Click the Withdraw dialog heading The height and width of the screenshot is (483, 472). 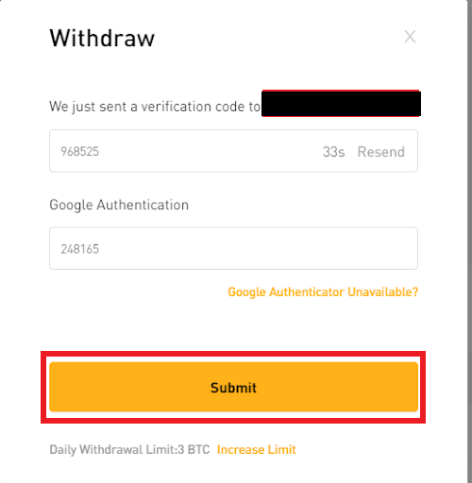point(102,38)
